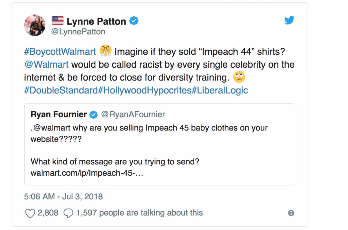Click the heart like icon
Viewport: 348px width, 230px height.
pyautogui.click(x=30, y=214)
